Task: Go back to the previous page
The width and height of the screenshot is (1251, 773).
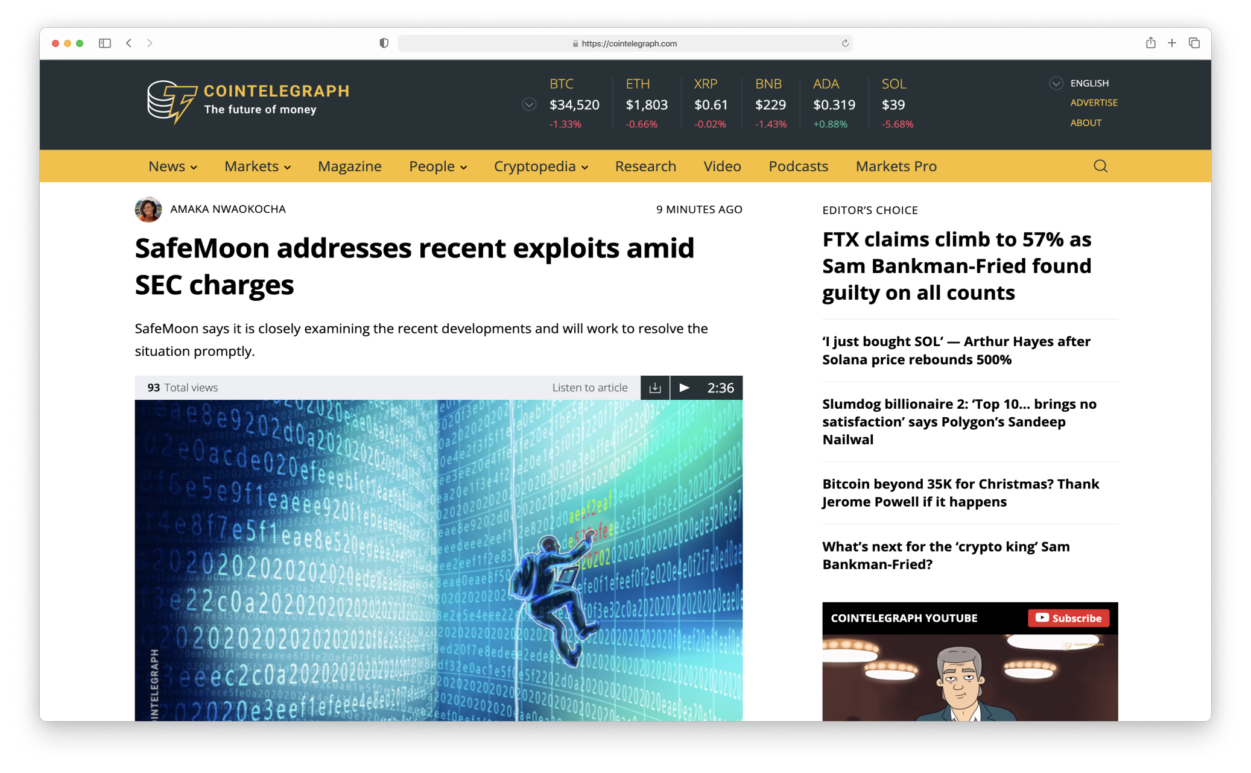Action: click(x=128, y=43)
